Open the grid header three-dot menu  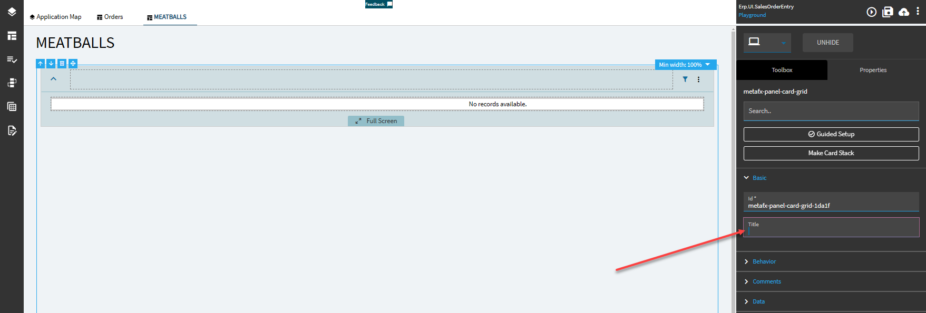(x=699, y=79)
